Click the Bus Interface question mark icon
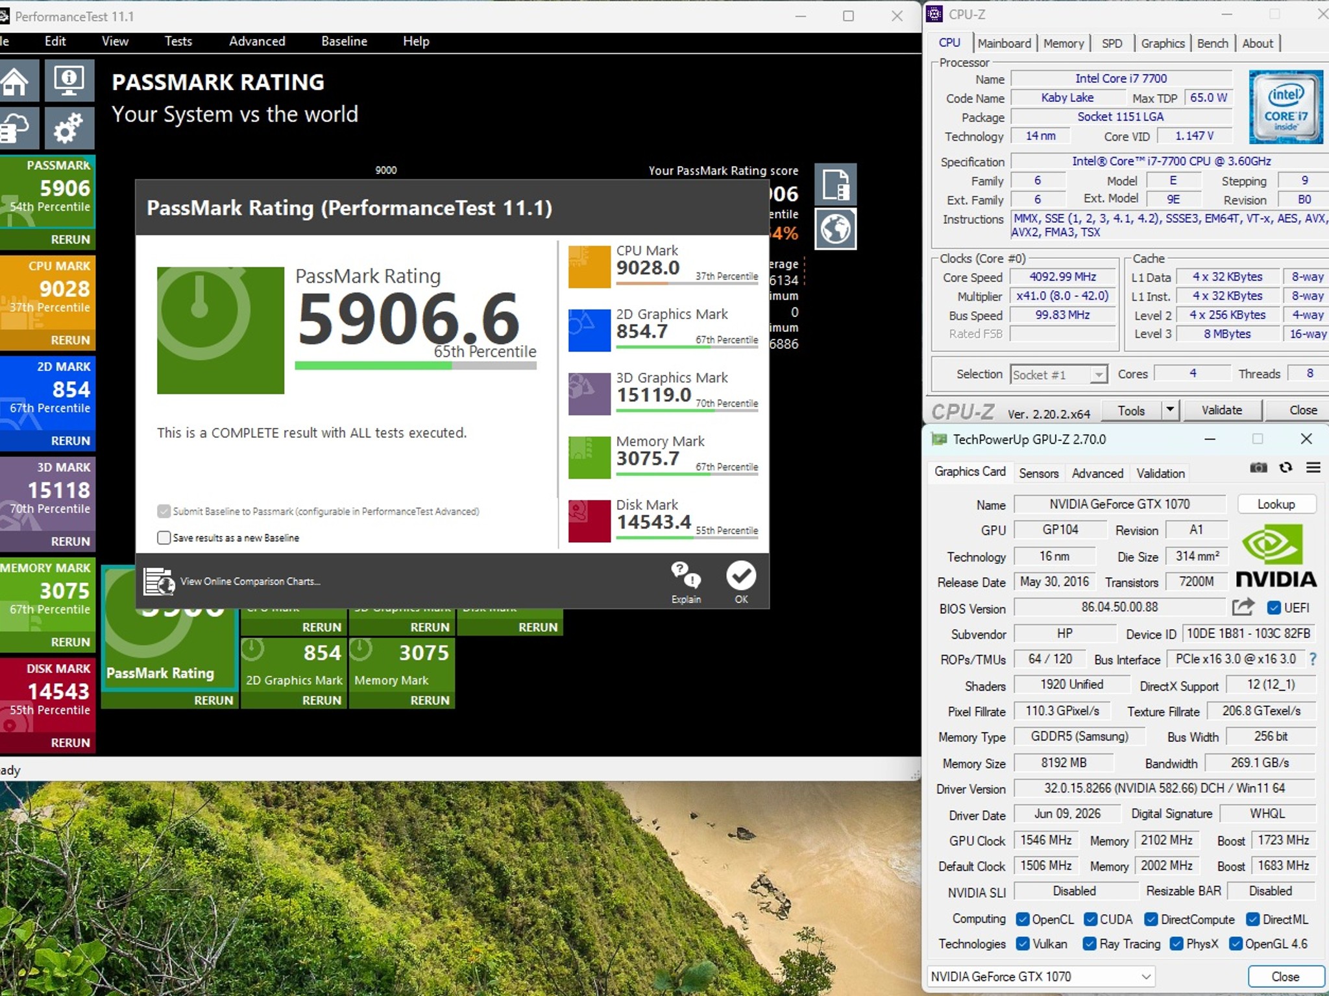 [x=1313, y=659]
